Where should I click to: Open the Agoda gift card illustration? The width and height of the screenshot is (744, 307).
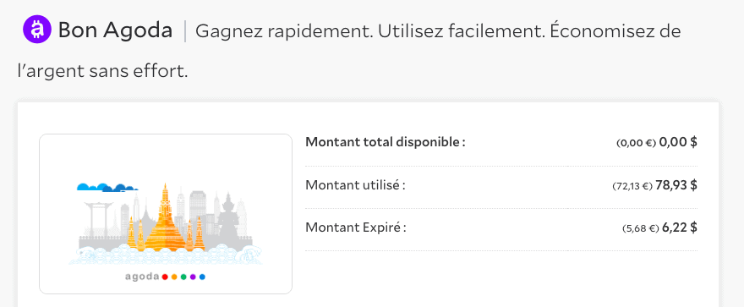[166, 214]
